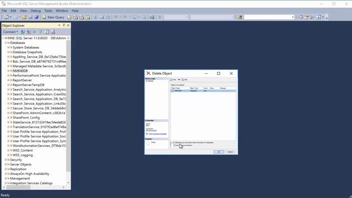Click the Refresh icon in Object Explorer toolbar
Image resolution: width=352 pixels, height=198 pixels.
click(x=46, y=32)
